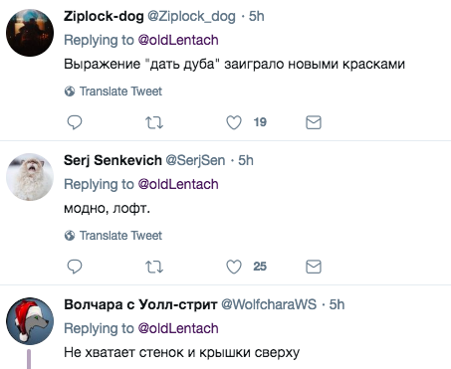
Task: Open @oldLentach mention in Serj Senkevich's reply
Action: (178, 184)
